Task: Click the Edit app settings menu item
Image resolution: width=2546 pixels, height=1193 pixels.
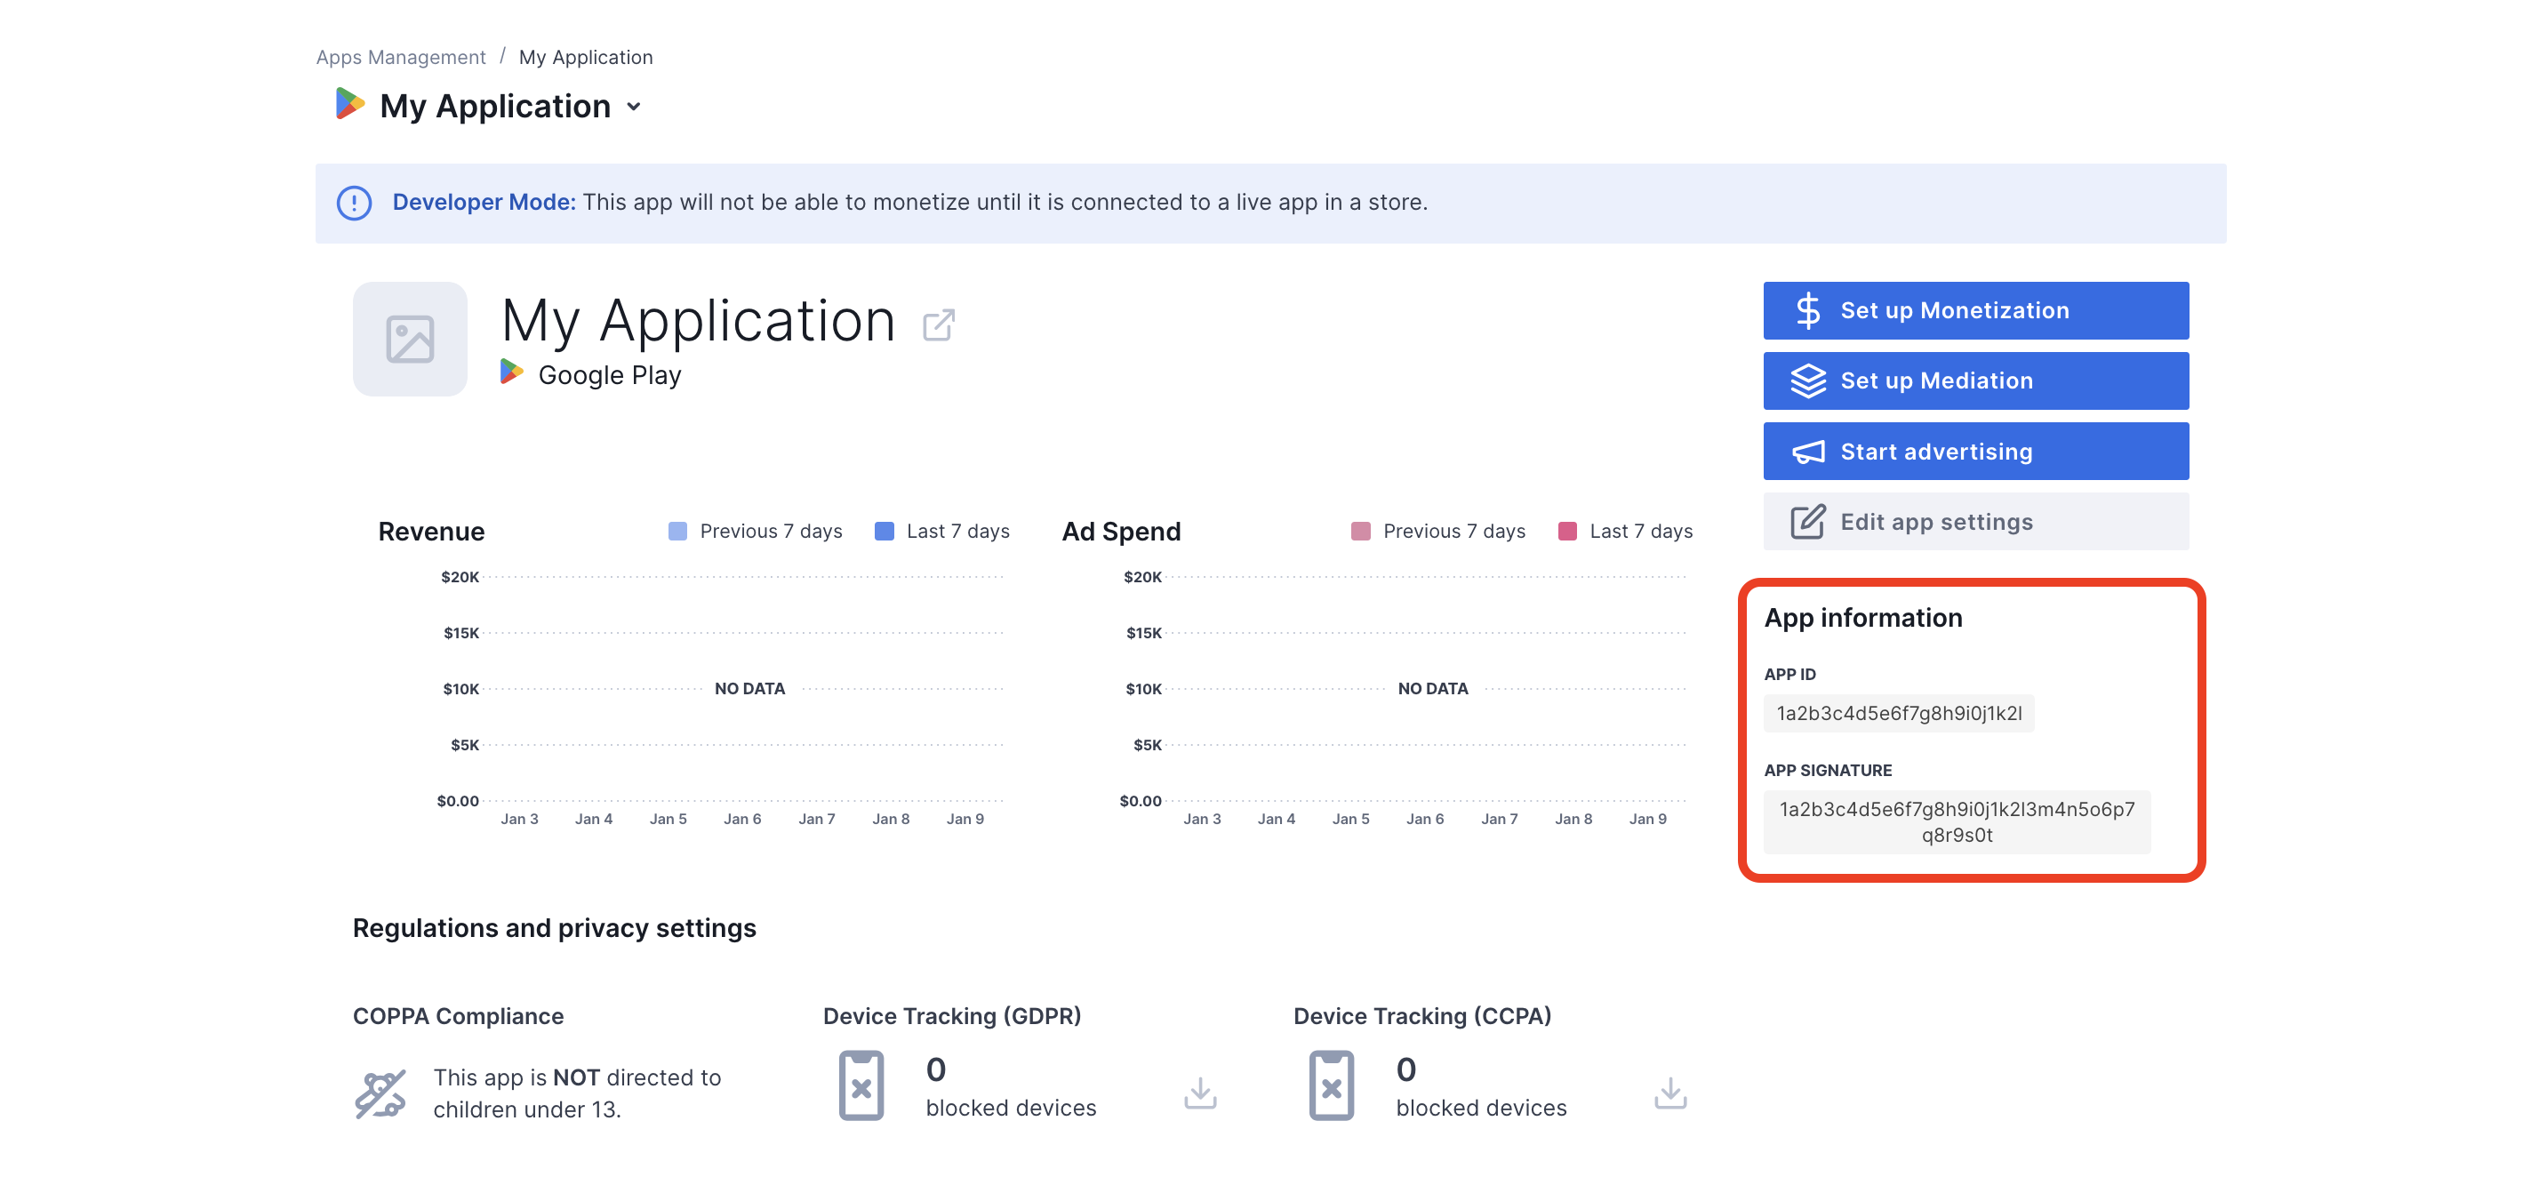Action: [x=1974, y=521]
